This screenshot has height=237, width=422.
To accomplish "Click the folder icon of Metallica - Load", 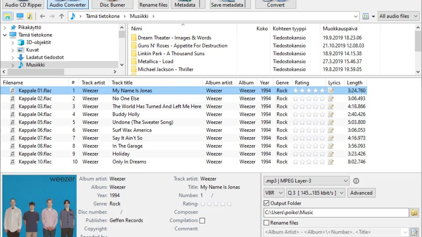I will click(134, 61).
